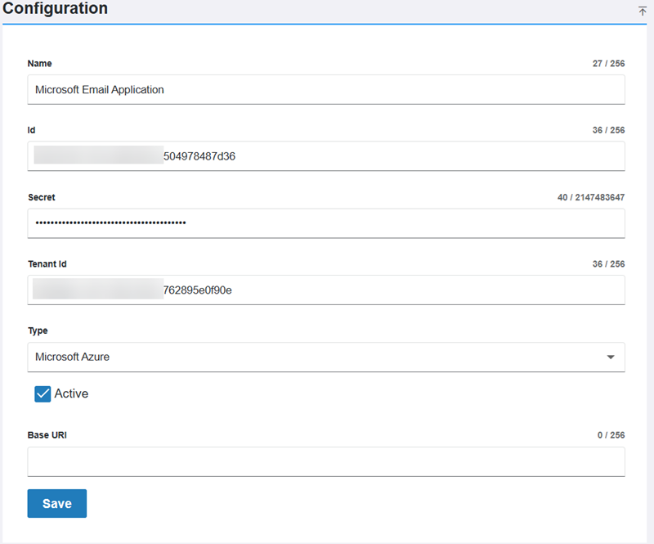Click the Type label

[x=38, y=330]
